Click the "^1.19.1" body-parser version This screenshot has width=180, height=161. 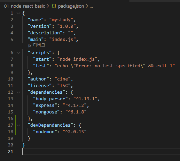click(85, 99)
